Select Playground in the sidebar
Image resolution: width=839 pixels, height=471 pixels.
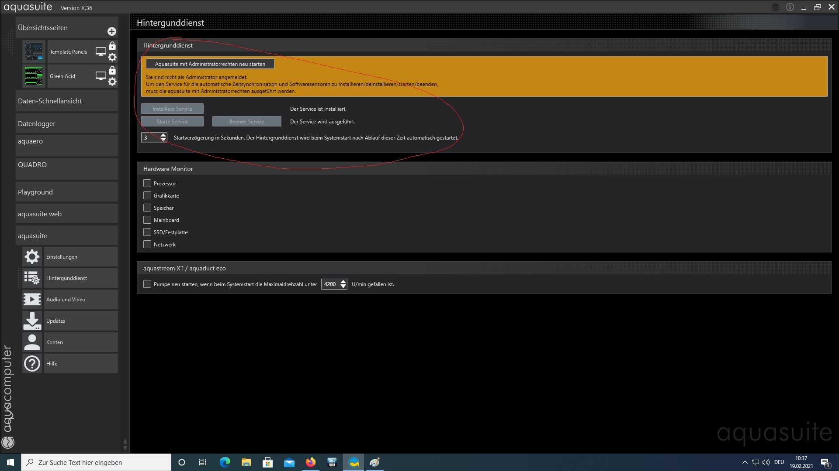(x=66, y=192)
